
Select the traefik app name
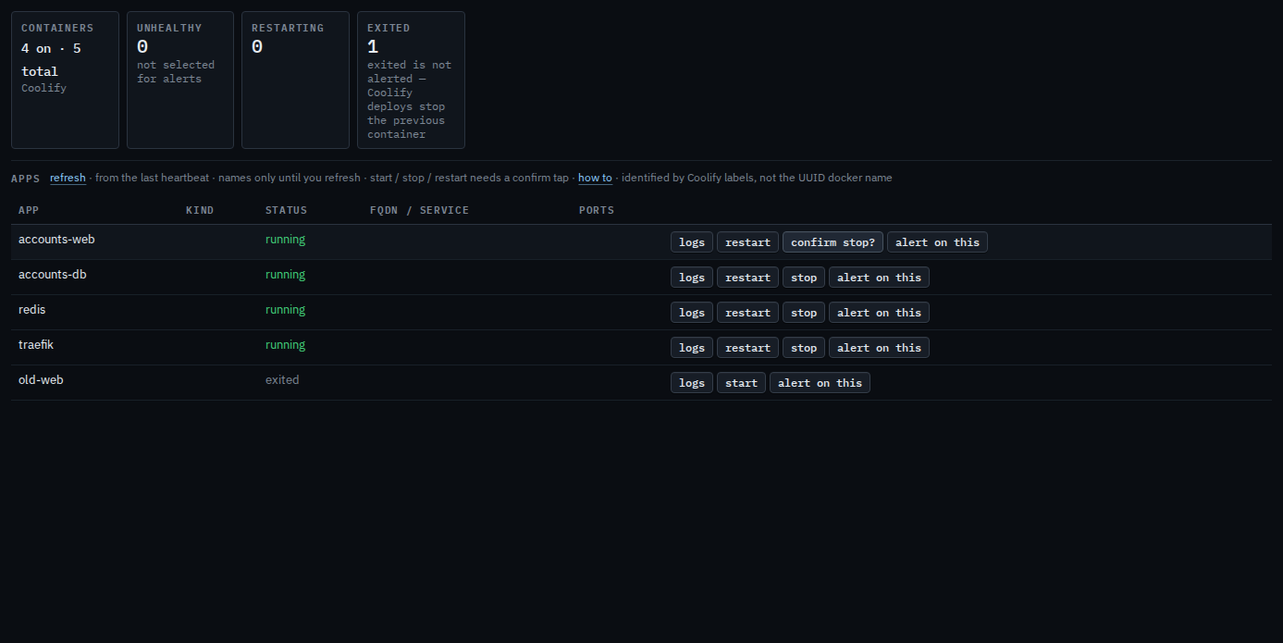click(36, 345)
